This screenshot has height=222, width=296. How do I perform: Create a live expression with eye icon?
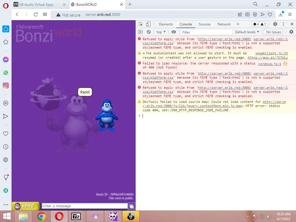(x=174, y=32)
